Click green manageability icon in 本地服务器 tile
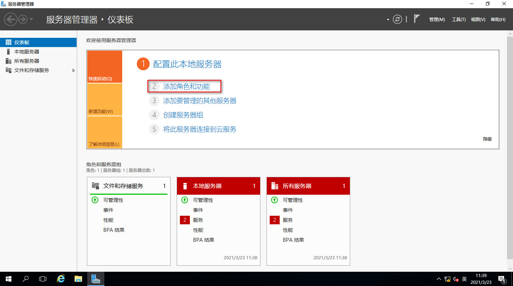513x286 pixels. tap(185, 200)
